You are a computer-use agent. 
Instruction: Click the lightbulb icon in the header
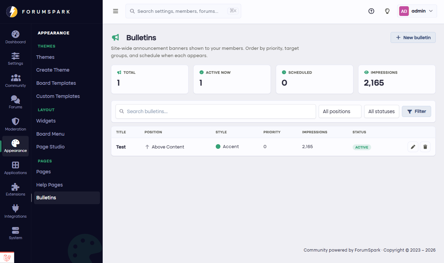tap(387, 11)
